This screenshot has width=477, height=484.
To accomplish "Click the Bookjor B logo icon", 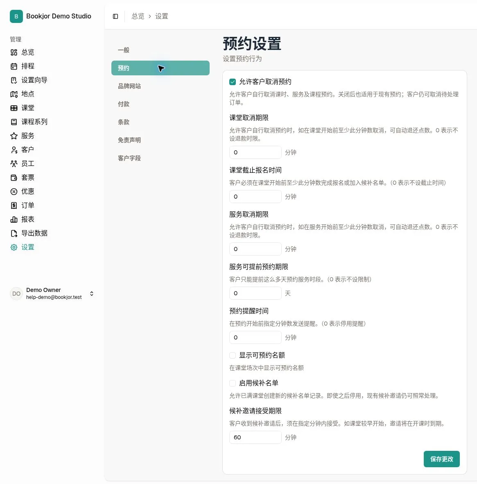I will 16,16.
